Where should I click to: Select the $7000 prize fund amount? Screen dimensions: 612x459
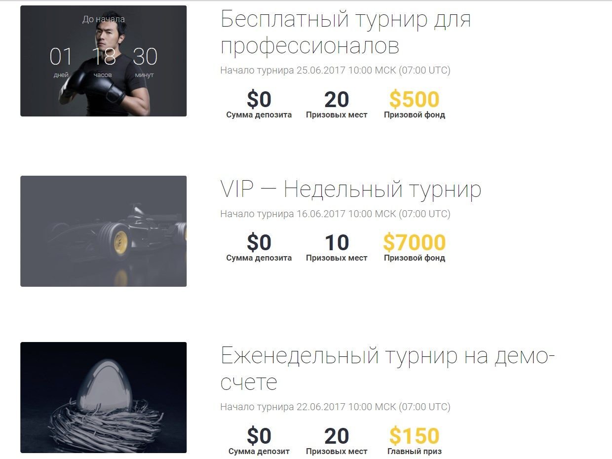(414, 243)
